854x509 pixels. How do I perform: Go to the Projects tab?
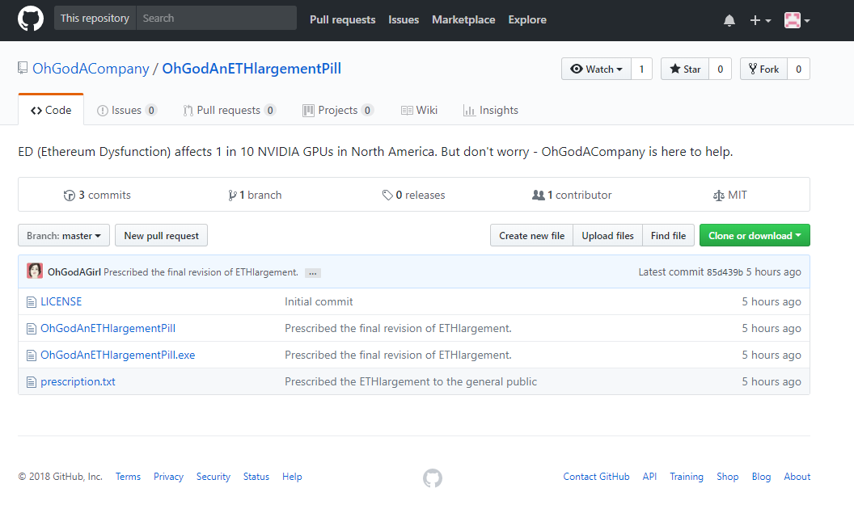[x=338, y=111]
